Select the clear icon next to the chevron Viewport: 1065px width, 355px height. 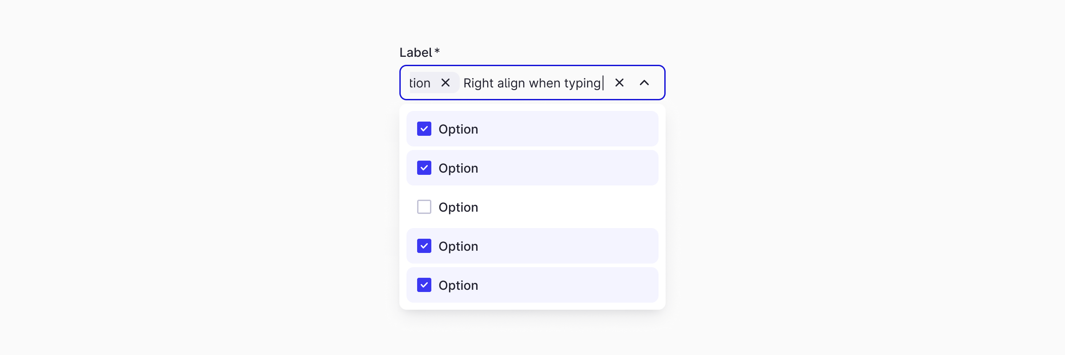click(x=619, y=83)
